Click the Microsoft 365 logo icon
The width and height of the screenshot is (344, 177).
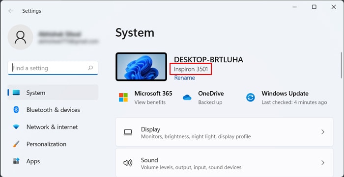[123, 98]
